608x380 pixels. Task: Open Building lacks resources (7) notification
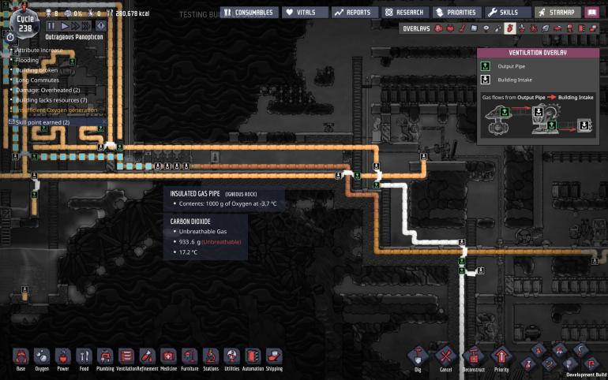51,100
